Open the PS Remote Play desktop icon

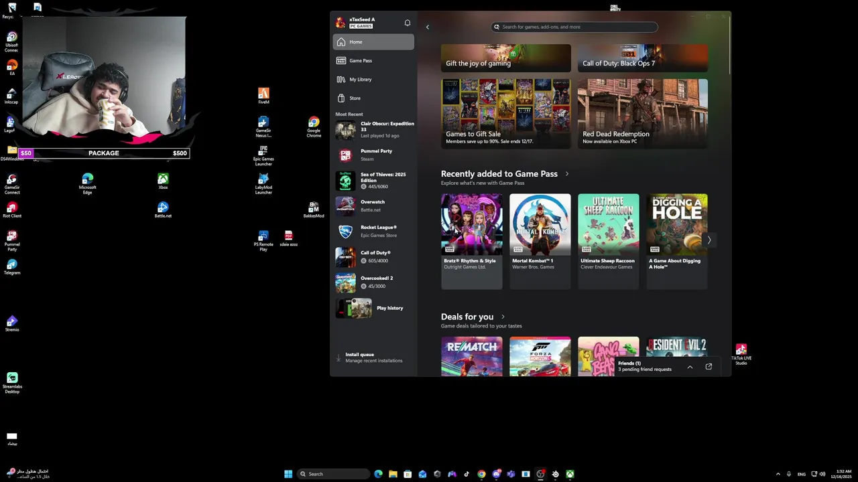pos(263,239)
